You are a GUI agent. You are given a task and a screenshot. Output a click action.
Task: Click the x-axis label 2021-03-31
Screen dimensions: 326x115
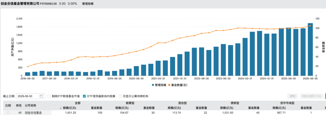[x=158, y=79]
